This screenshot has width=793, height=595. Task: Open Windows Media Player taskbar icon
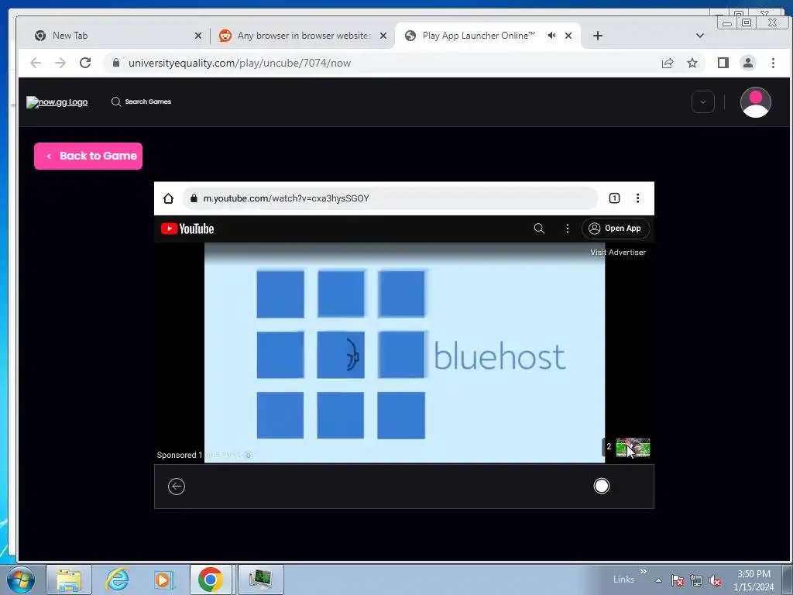pos(164,580)
